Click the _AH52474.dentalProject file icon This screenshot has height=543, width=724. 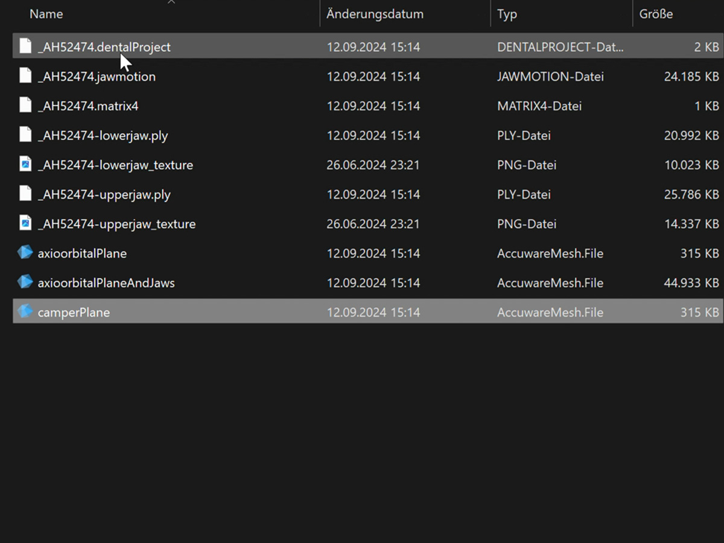click(25, 46)
